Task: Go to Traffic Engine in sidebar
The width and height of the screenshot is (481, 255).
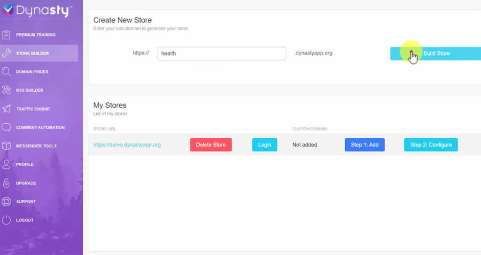Action: (x=33, y=109)
